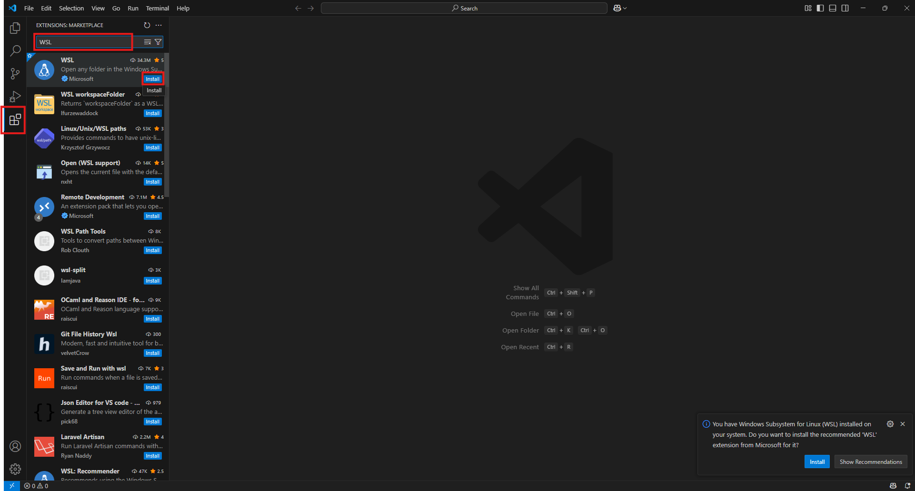The width and height of the screenshot is (915, 491).
Task: Open the Terminal menu
Action: 157,8
